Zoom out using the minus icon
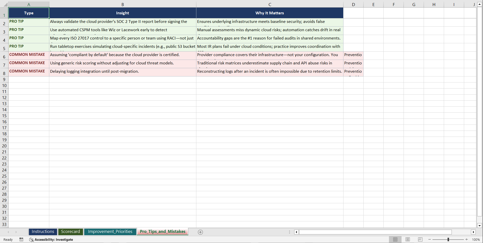The width and height of the screenshot is (483, 243). (430, 239)
